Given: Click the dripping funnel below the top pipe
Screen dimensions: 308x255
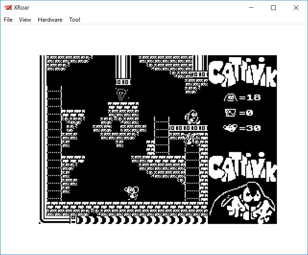Looking at the screenshot, I should (x=123, y=94).
